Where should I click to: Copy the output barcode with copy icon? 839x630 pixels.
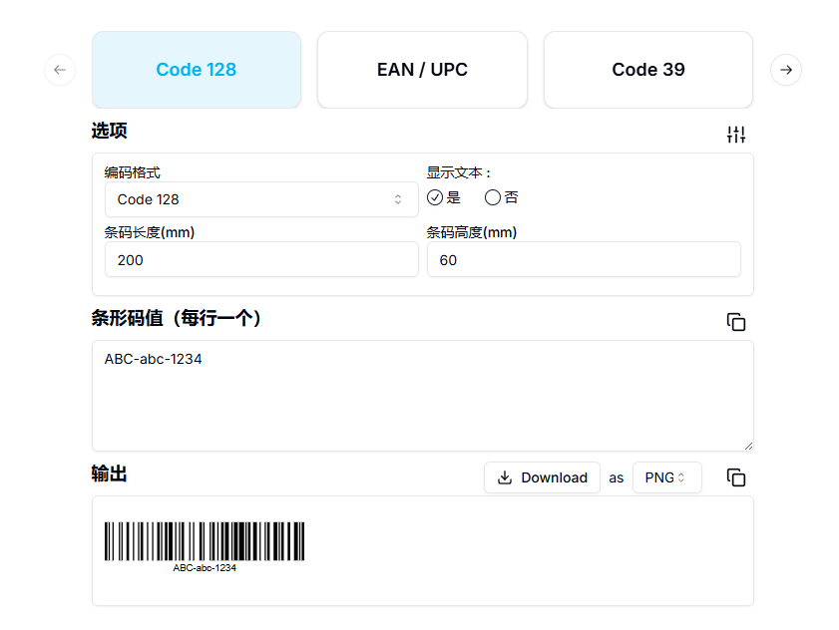736,477
